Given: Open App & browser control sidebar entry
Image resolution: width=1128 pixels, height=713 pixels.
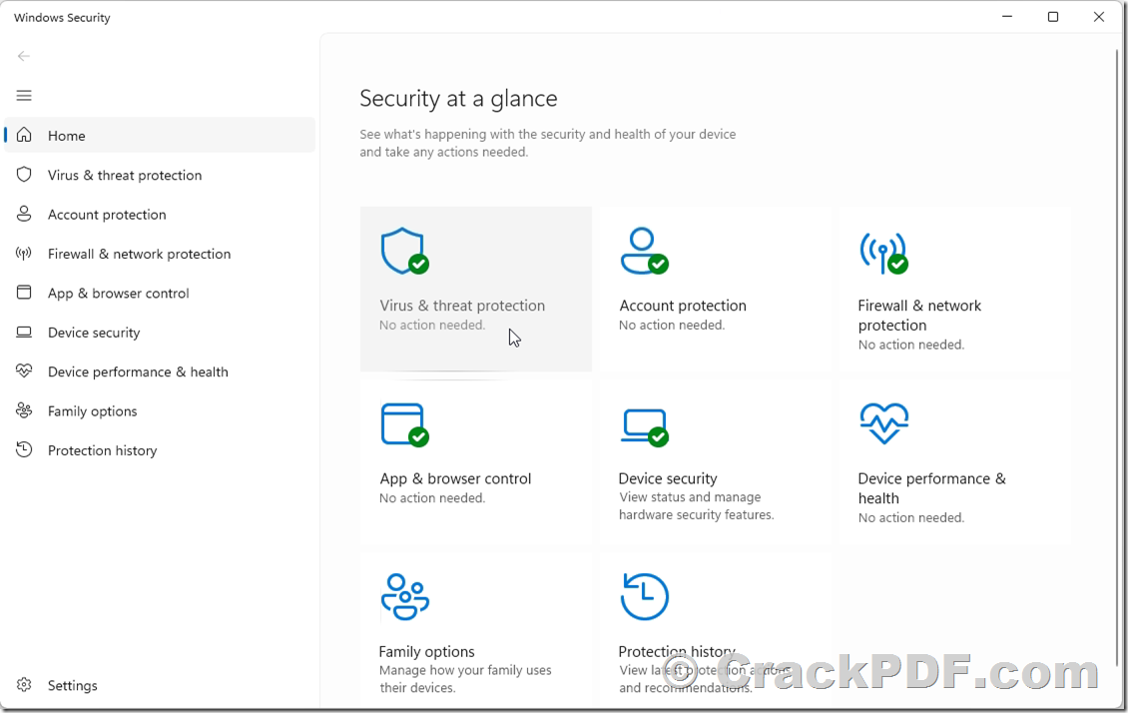Looking at the screenshot, I should click(x=118, y=294).
